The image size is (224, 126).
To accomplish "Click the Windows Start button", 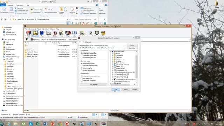I will 2,124.
